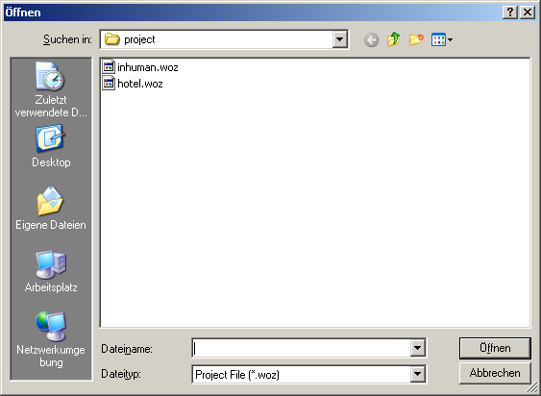Create a new folder icon

point(416,39)
